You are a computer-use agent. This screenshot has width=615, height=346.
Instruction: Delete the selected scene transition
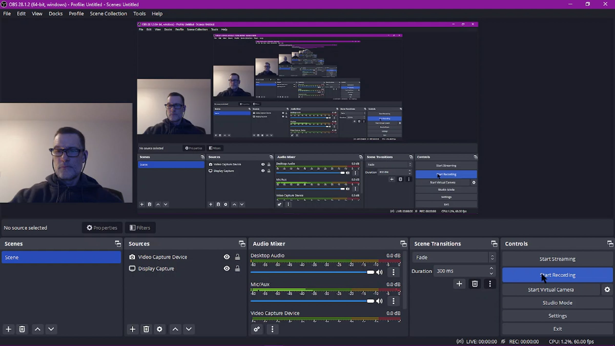pyautogui.click(x=475, y=284)
